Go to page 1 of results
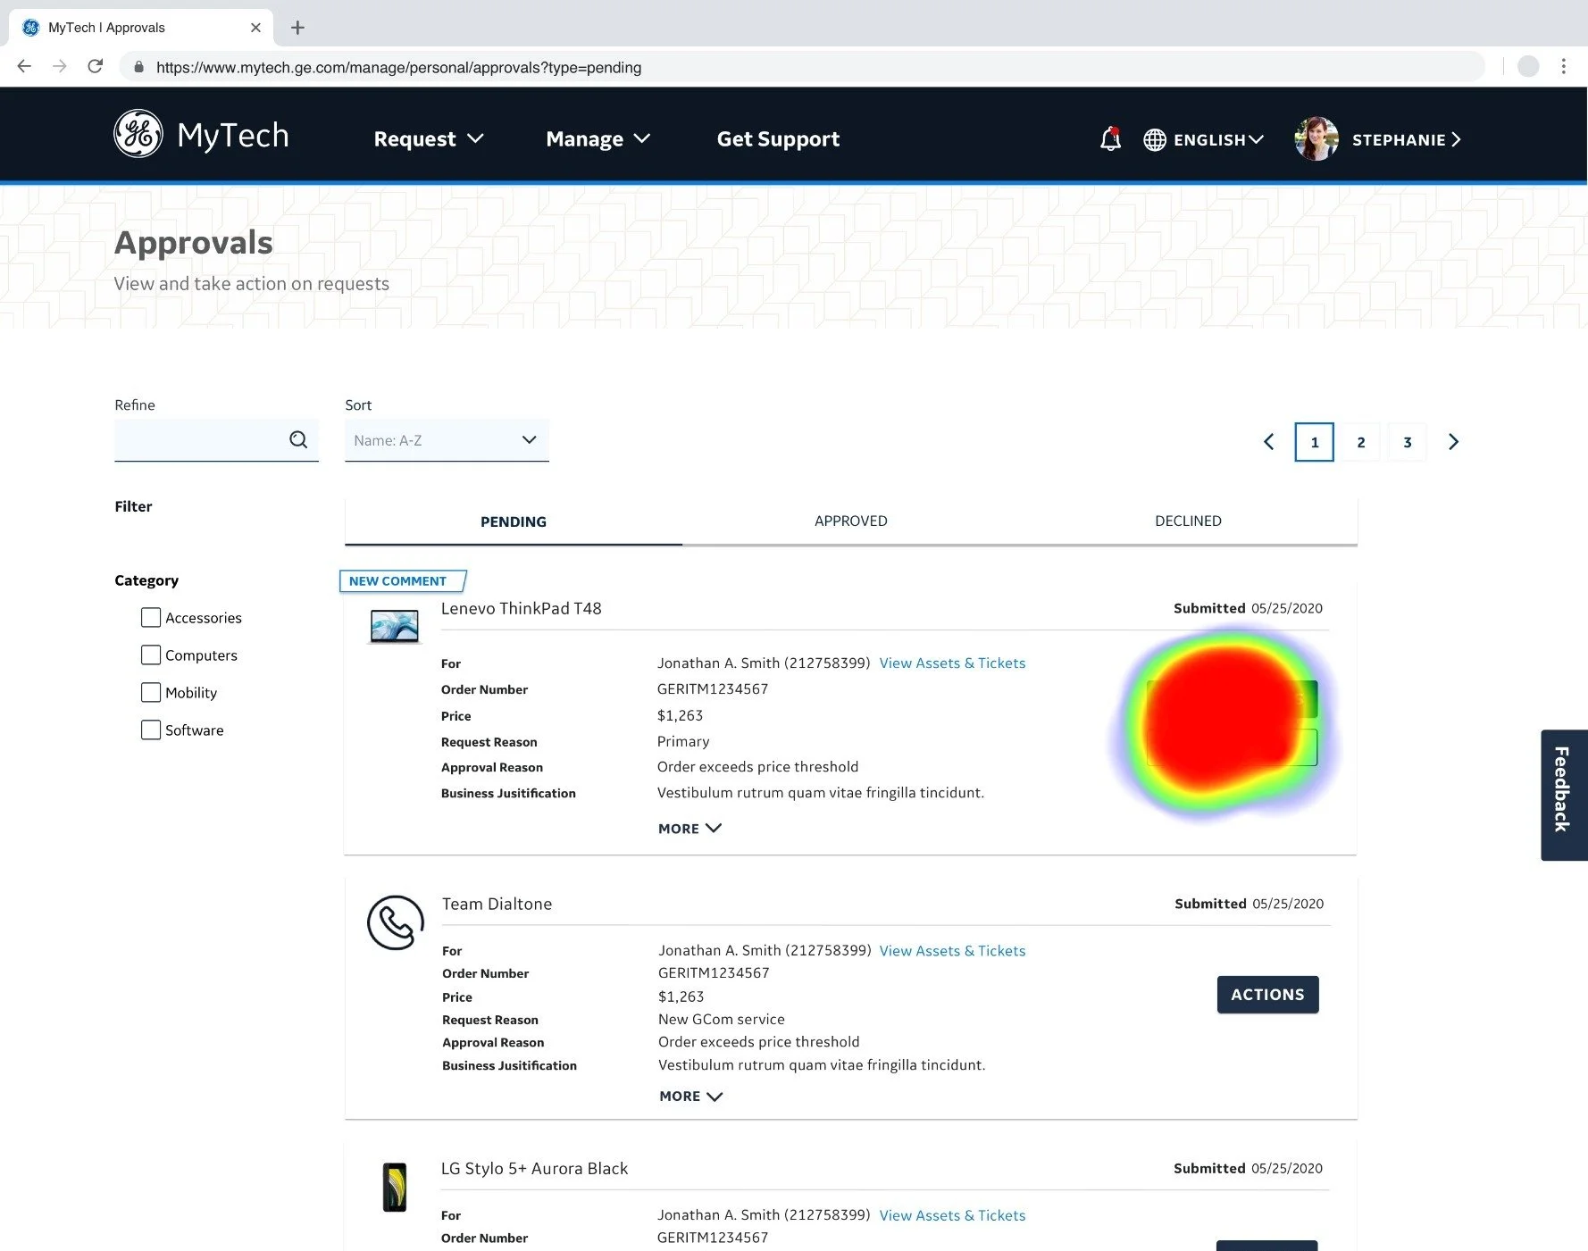Viewport: 1588px width, 1251px height. point(1314,442)
